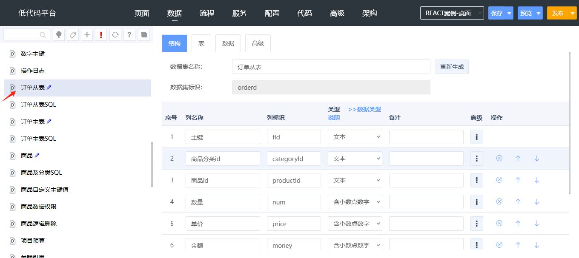Click the 发布 button

558,13
